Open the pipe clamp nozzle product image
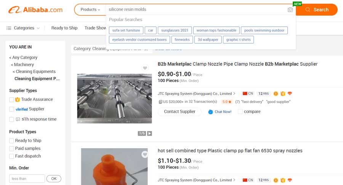 (114, 98)
